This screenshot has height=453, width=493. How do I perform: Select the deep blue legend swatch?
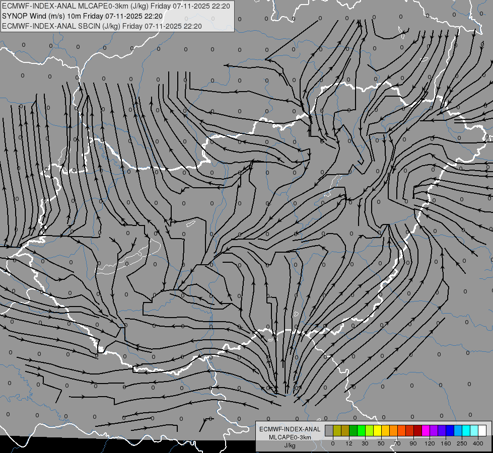coord(450,431)
